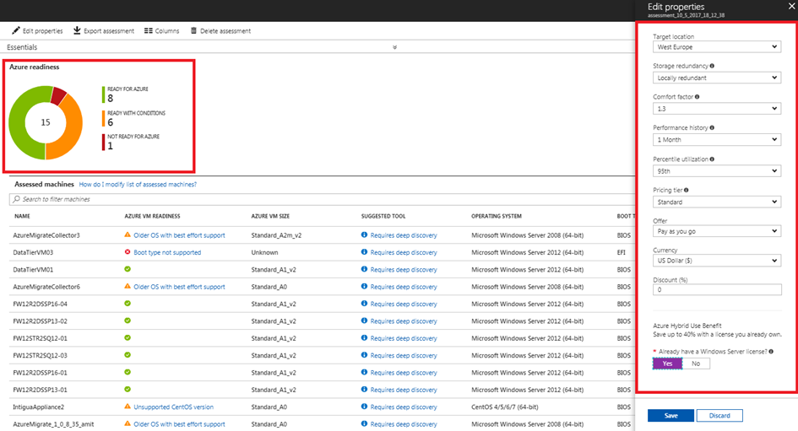
Task: Click warning icon for AzureMigrateCollector3
Action: click(128, 234)
